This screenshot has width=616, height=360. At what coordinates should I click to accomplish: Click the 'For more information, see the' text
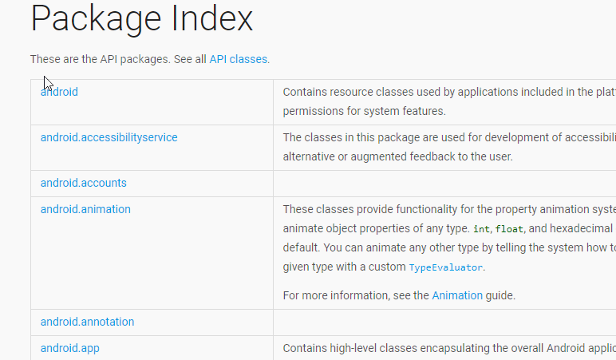(356, 295)
